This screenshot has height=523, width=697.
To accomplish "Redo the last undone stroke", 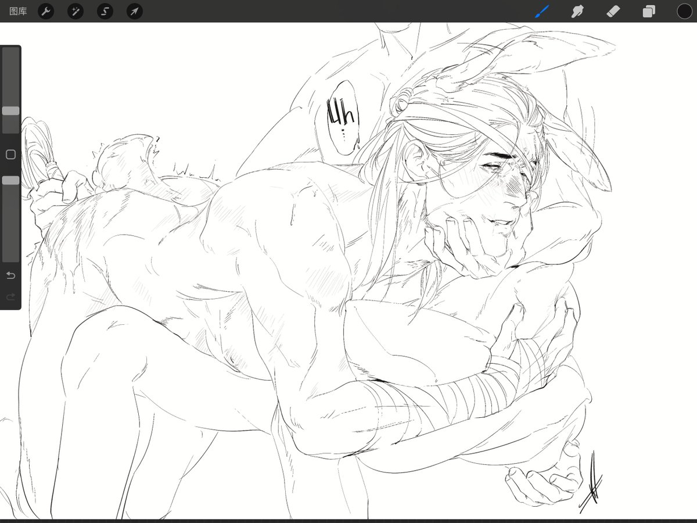I will 10,297.
